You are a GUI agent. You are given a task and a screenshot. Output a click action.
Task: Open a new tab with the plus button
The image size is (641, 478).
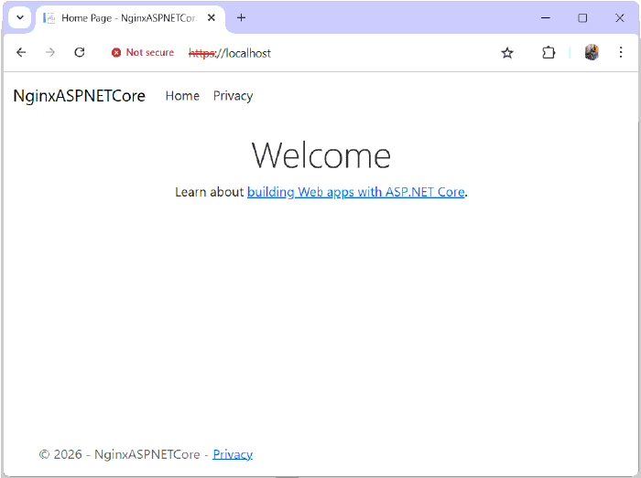241,18
